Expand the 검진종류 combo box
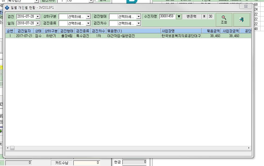This screenshot has width=264, height=166. (88, 23)
